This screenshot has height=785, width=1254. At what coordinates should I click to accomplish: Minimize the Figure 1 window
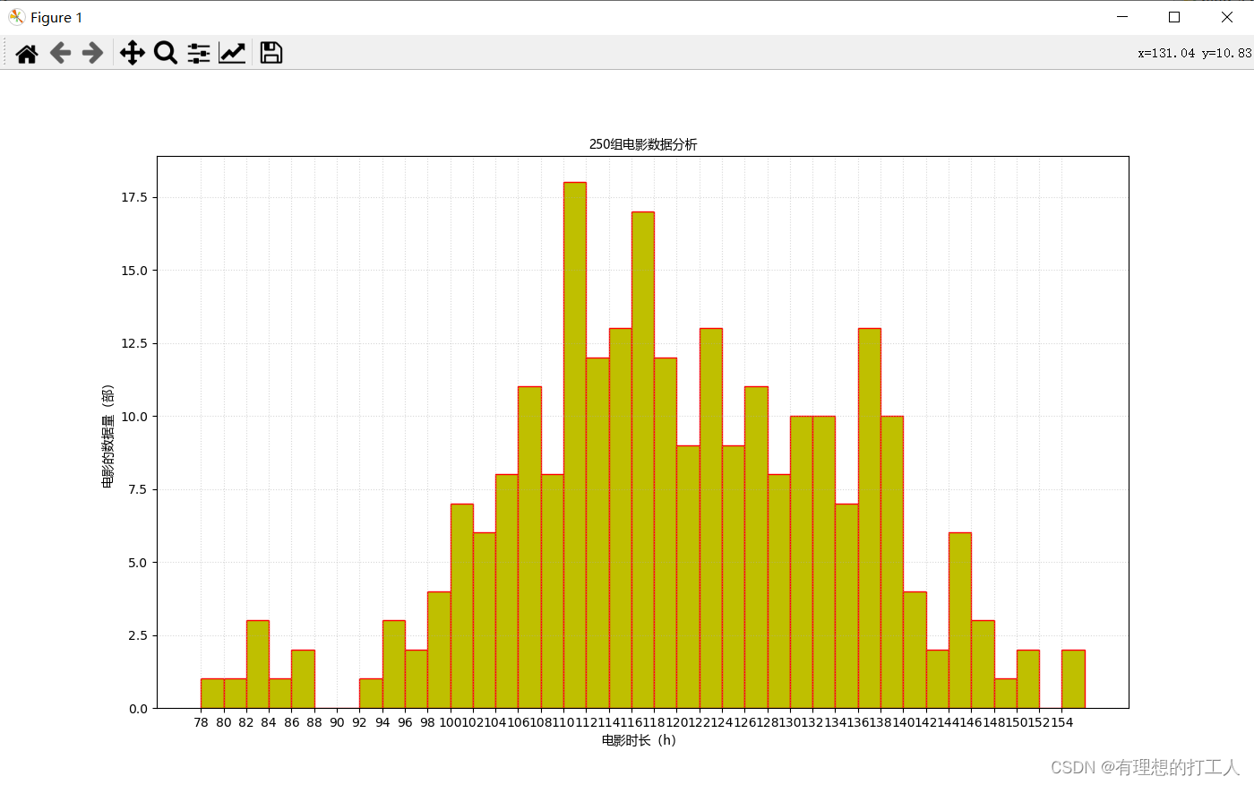(x=1121, y=17)
